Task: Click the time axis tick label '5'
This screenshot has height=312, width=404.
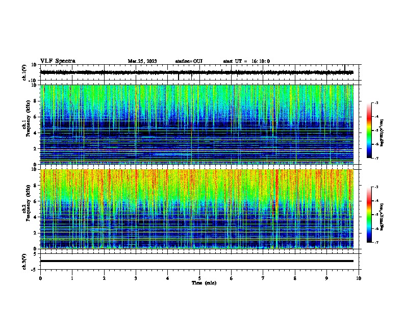Action: point(199,278)
